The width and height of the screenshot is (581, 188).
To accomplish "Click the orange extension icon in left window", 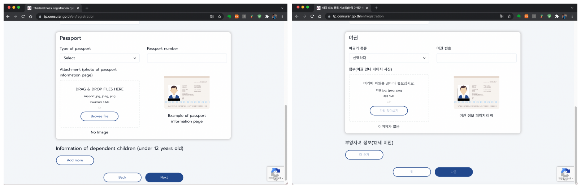I will click(237, 16).
